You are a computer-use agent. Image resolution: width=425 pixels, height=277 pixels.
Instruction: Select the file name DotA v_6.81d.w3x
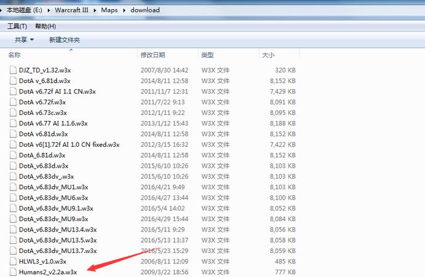[44, 80]
